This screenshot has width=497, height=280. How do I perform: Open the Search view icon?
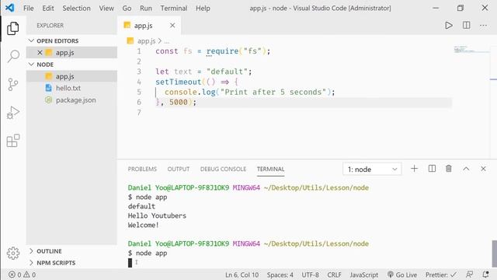click(13, 56)
